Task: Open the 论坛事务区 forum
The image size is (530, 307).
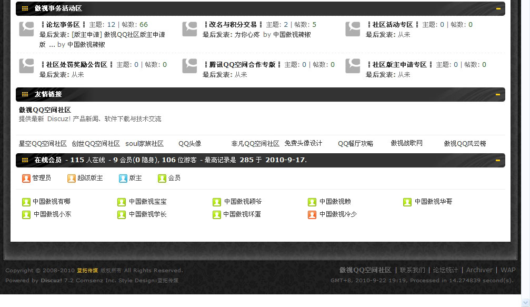Action: tap(63, 25)
